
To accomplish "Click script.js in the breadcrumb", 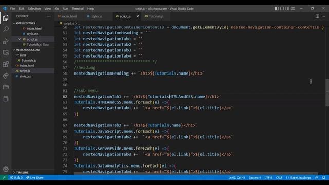I will click(x=68, y=23).
